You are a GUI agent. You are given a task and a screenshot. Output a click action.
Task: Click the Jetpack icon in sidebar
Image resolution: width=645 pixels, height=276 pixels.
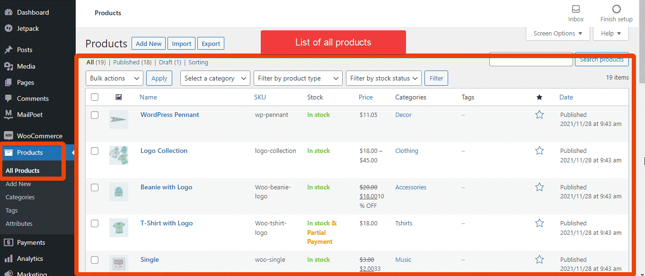9,28
